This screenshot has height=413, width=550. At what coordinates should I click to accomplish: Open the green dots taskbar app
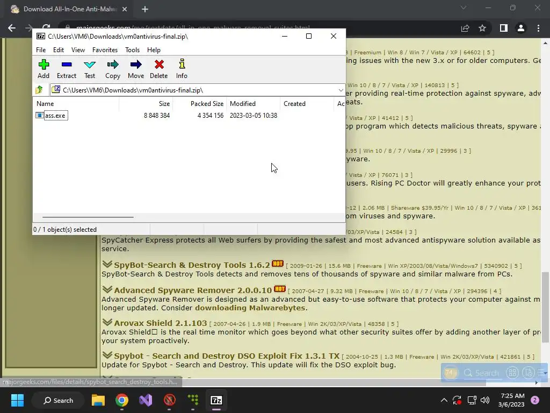tap(193, 400)
